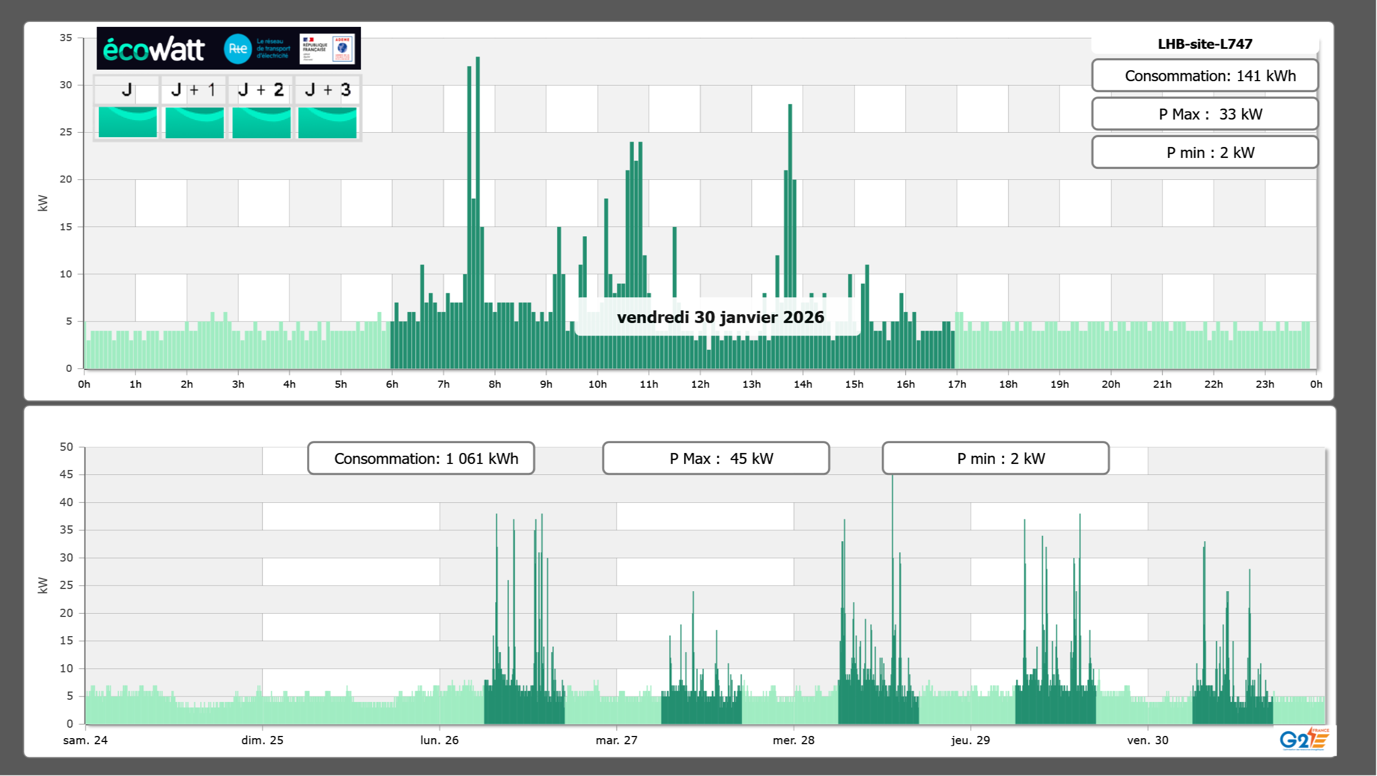Click the République Française ADEME logo
This screenshot has width=1377, height=776.
click(x=327, y=49)
